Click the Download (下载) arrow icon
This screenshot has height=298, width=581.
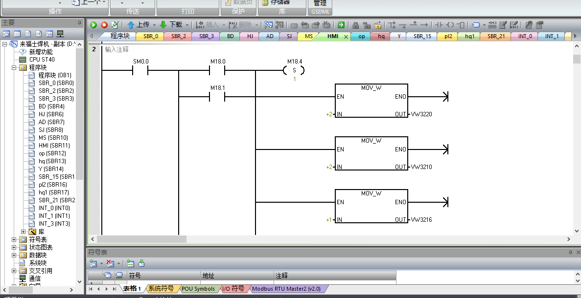pyautogui.click(x=163, y=25)
